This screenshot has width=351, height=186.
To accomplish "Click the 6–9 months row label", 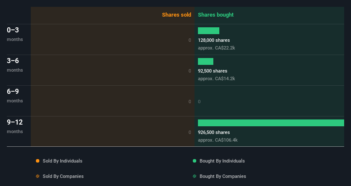I will coord(15,96).
